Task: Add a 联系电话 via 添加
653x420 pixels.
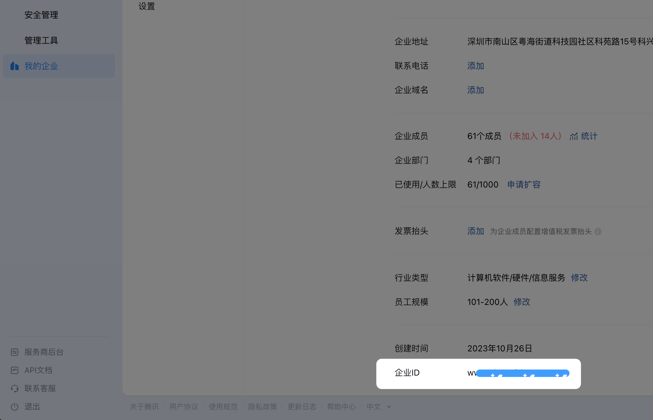Action: coord(475,66)
